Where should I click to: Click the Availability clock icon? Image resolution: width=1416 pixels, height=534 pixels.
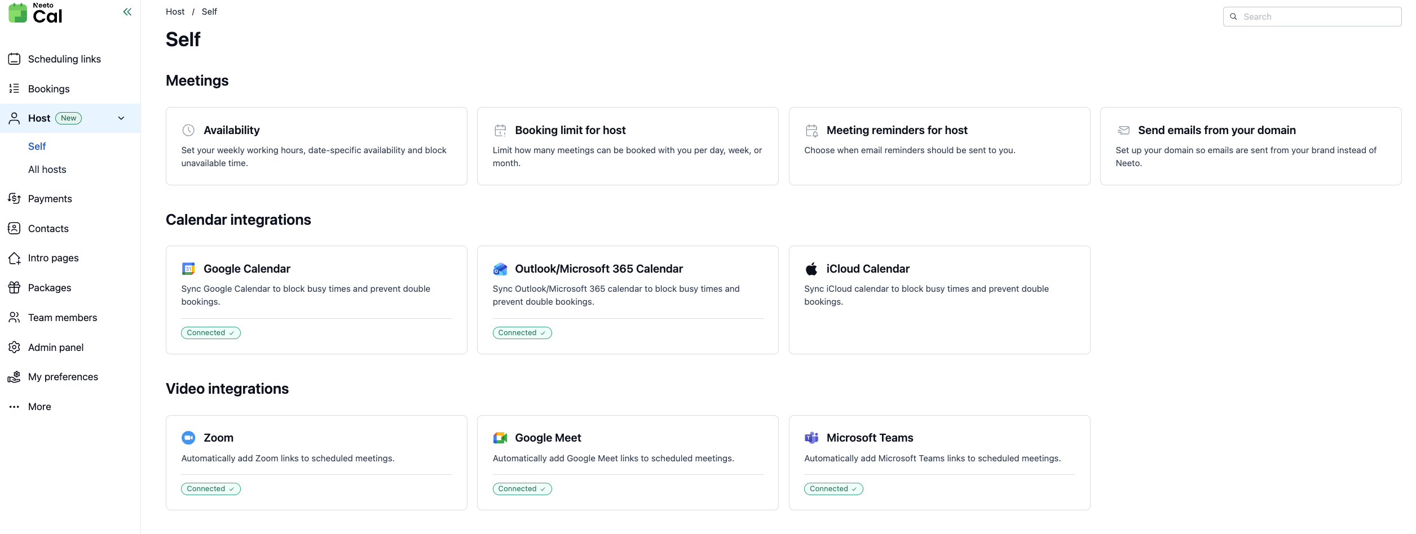pos(188,130)
